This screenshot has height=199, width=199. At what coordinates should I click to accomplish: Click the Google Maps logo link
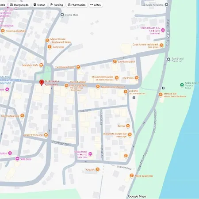(x=137, y=196)
